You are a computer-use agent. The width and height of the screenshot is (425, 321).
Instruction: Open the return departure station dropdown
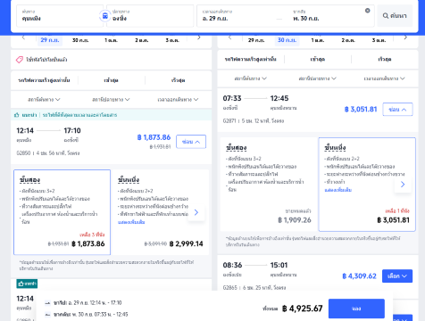(251, 78)
